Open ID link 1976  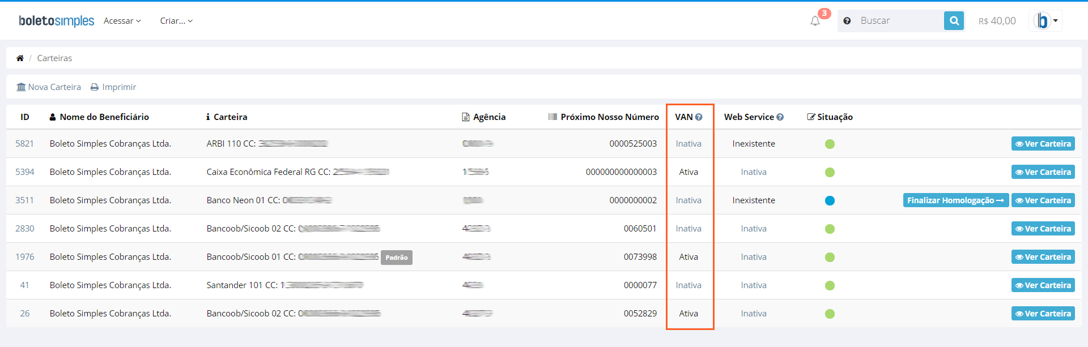[24, 257]
